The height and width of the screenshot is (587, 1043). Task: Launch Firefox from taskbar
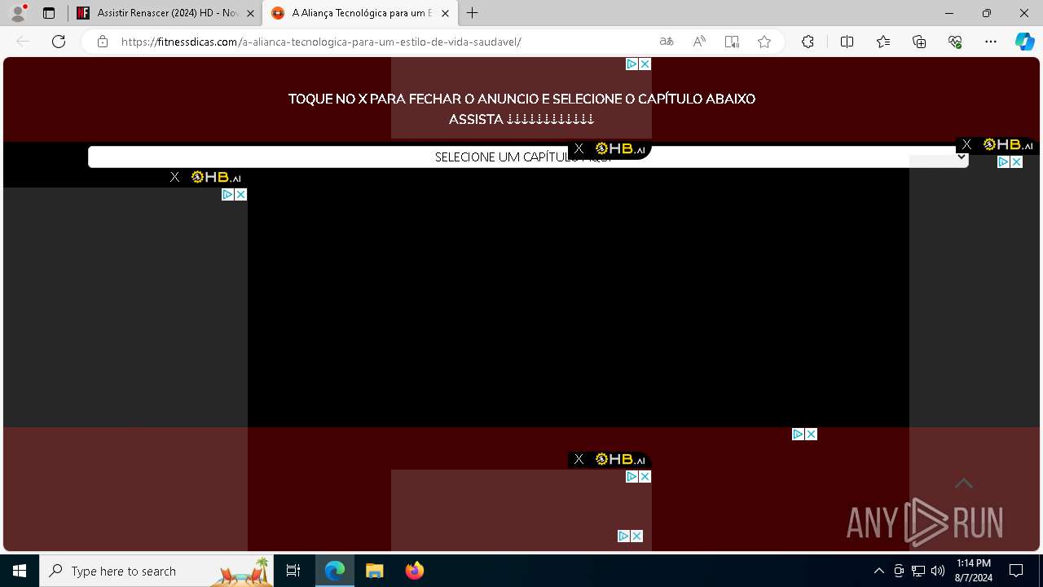[x=414, y=571]
